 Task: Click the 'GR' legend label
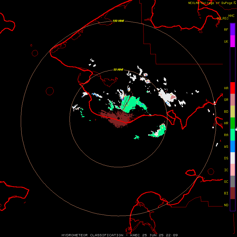tap(226, 100)
